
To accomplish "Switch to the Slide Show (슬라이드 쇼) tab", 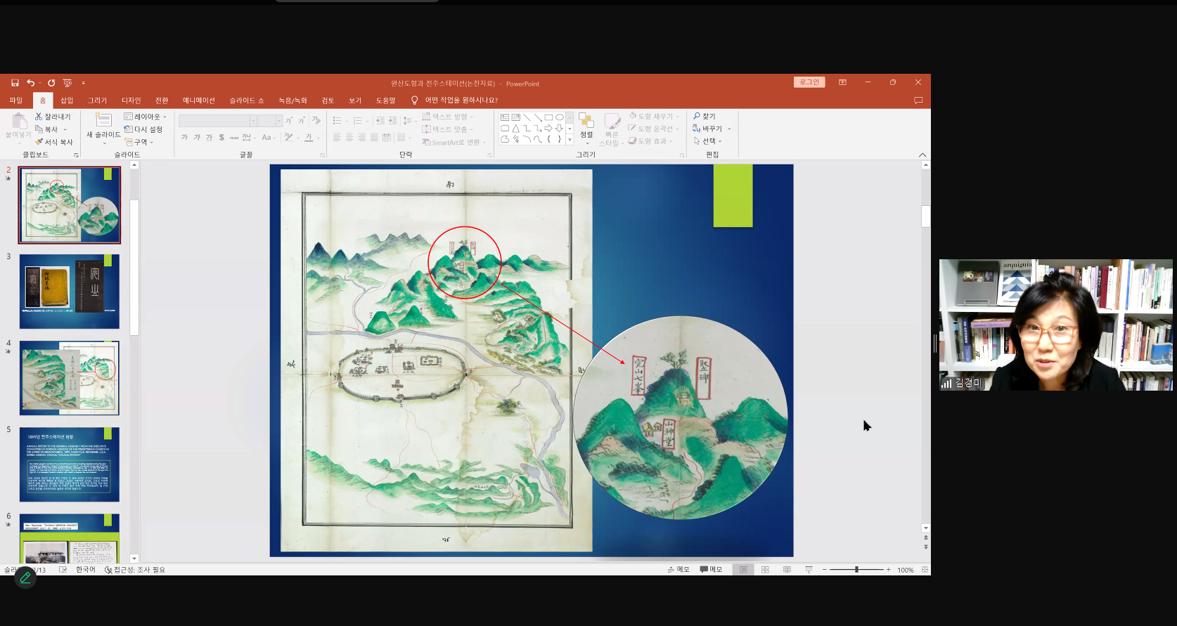I will pos(247,100).
